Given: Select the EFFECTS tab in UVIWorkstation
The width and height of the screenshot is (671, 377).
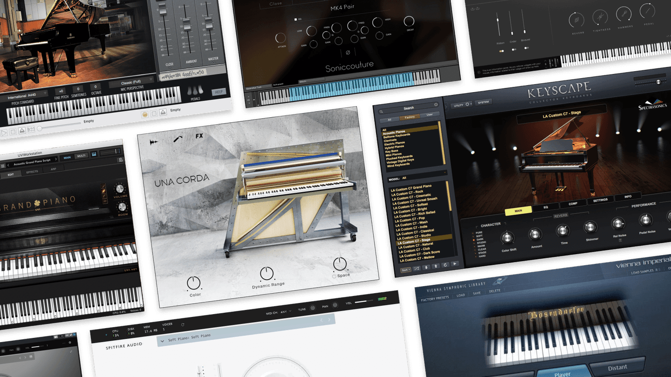Looking at the screenshot, I should (x=32, y=172).
